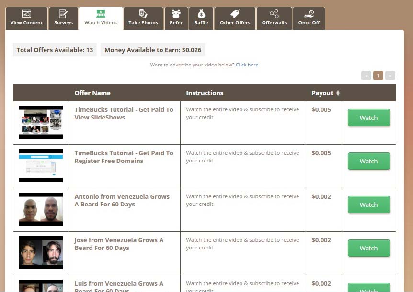Image resolution: width=413 pixels, height=292 pixels.
Task: Click the video advertising Click here link
Action: pyautogui.click(x=247, y=65)
